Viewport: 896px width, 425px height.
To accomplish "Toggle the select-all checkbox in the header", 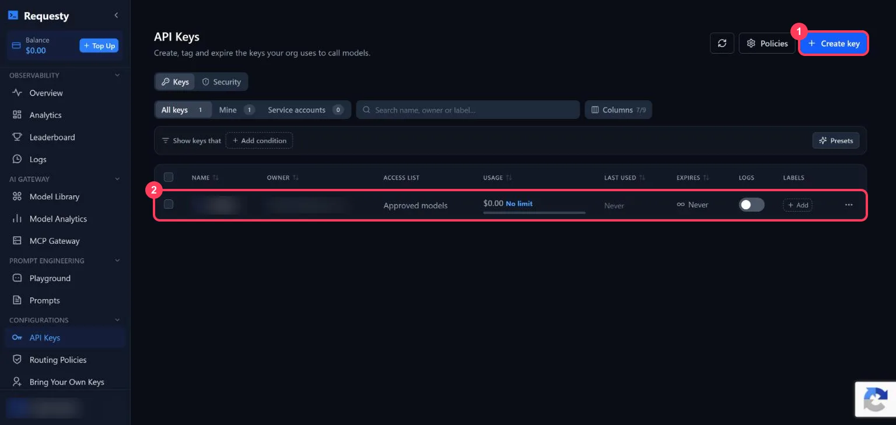I will pyautogui.click(x=169, y=177).
